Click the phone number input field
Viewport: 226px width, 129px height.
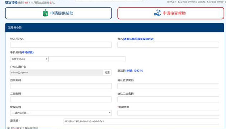pyautogui.click(x=87, y=59)
